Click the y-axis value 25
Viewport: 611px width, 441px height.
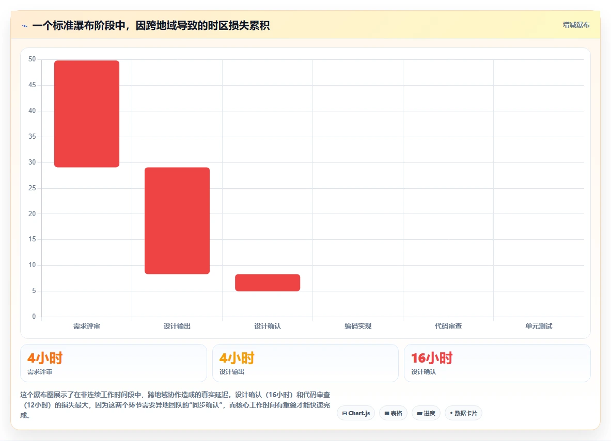tap(32, 188)
